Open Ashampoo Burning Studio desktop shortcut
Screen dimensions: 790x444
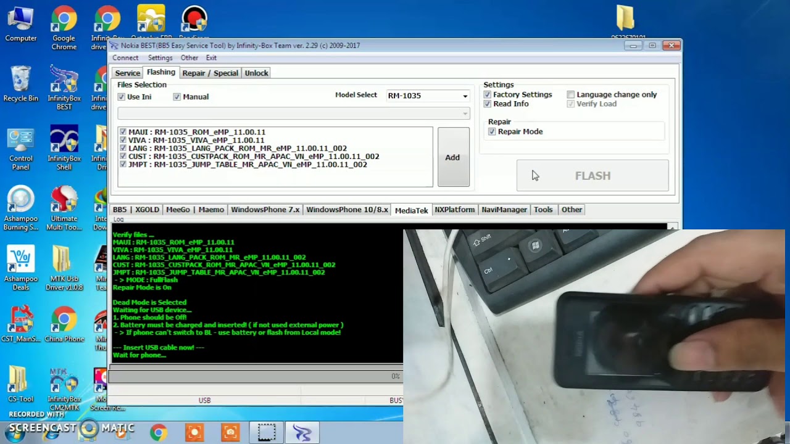(x=20, y=208)
